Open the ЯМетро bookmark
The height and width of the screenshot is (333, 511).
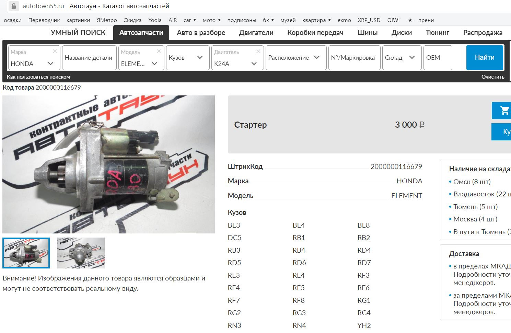tap(107, 20)
